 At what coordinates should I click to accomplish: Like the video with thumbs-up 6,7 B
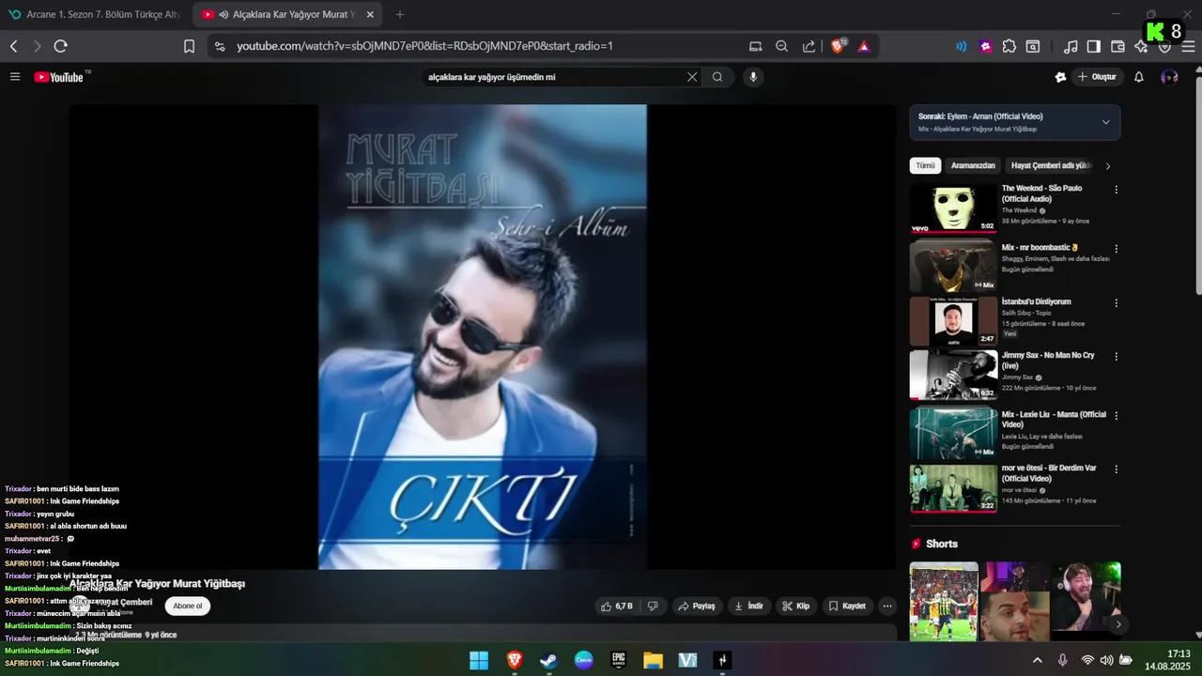(616, 606)
